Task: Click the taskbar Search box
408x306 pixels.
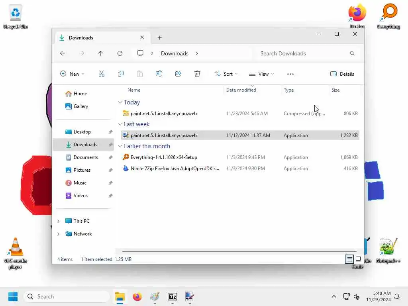Action: (67, 296)
